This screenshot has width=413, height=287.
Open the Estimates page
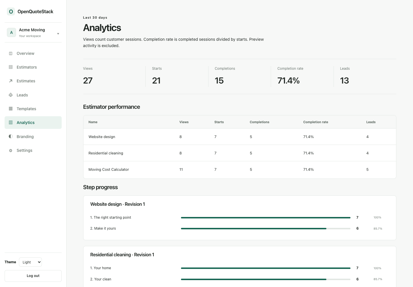33,81
